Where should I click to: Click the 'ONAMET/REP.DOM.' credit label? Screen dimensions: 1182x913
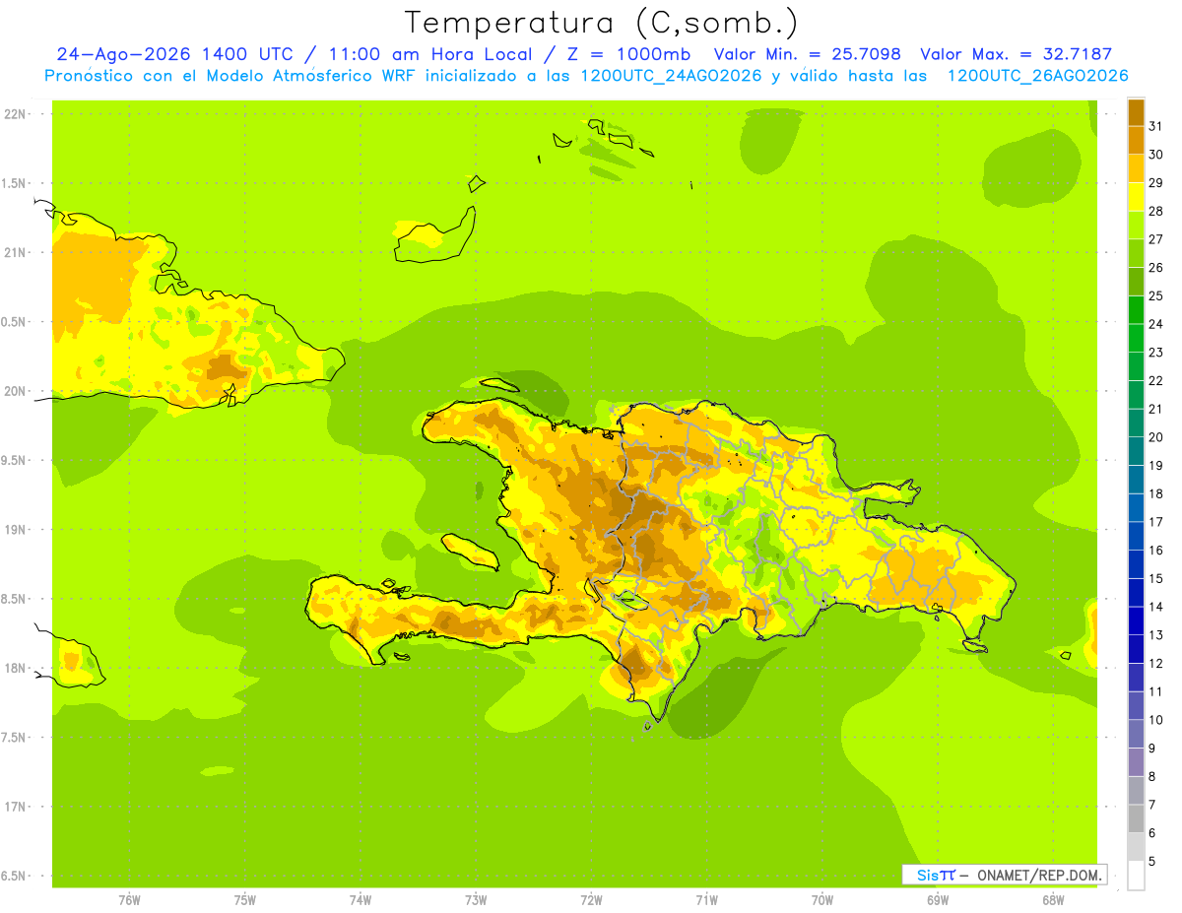click(x=1038, y=875)
